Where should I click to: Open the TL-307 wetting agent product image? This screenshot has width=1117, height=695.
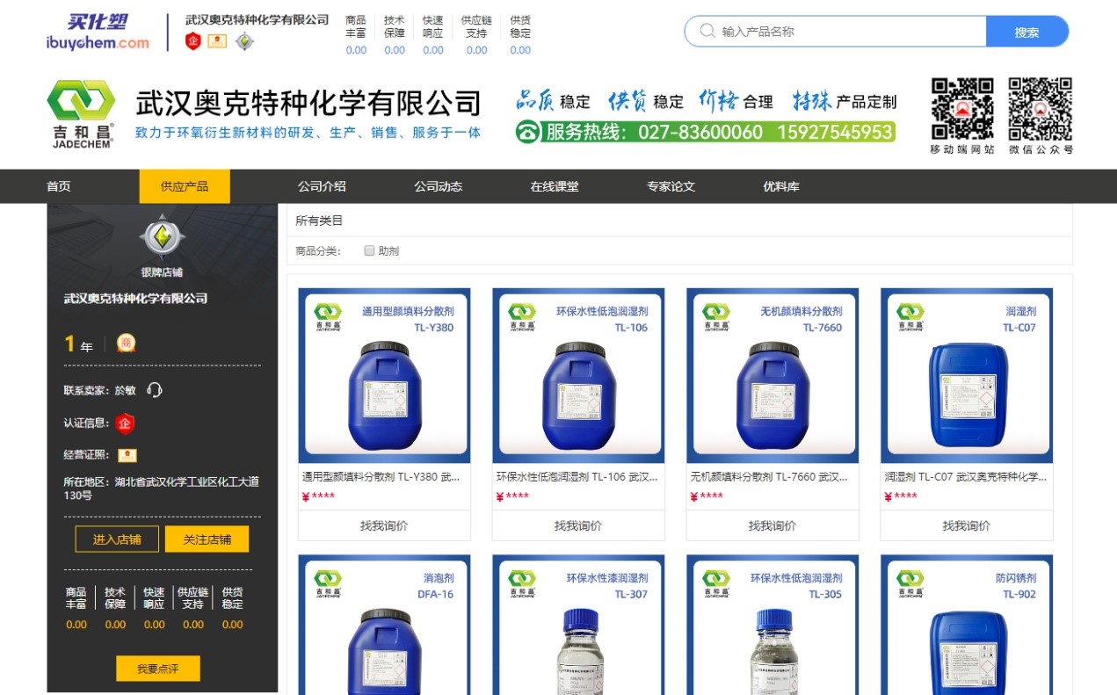pos(578,624)
